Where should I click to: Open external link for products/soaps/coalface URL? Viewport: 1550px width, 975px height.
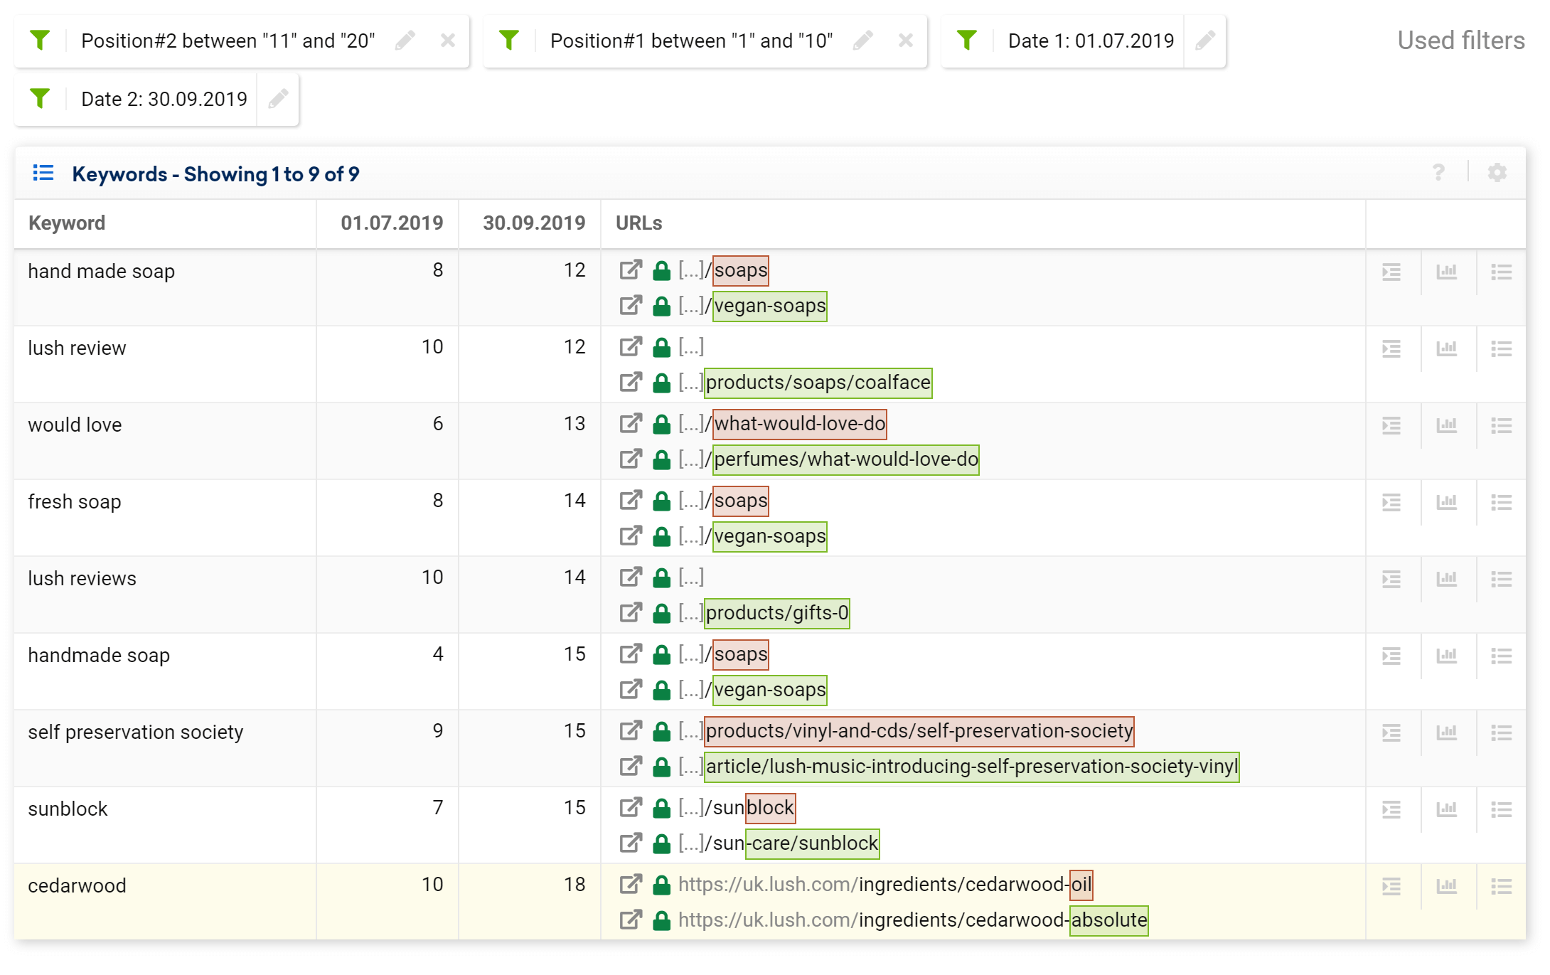click(631, 383)
